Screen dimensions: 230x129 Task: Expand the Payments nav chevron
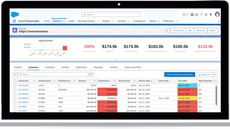pyautogui.click(x=129, y=21)
